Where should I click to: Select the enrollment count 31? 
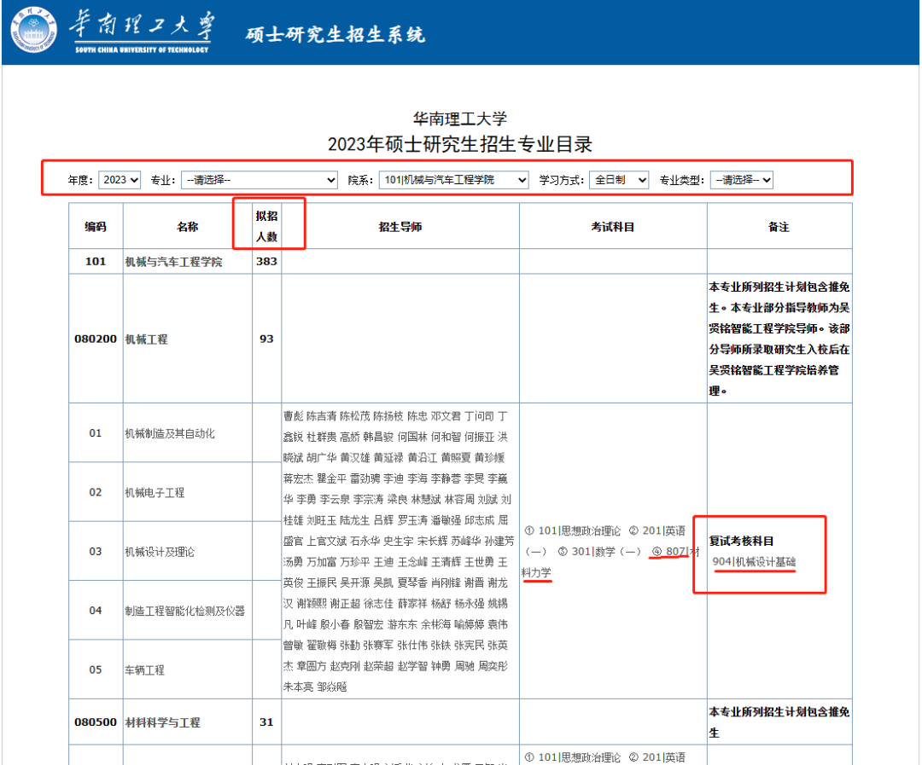tap(266, 722)
